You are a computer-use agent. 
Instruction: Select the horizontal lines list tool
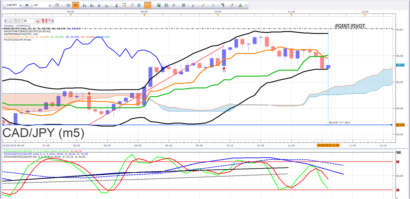183,5
